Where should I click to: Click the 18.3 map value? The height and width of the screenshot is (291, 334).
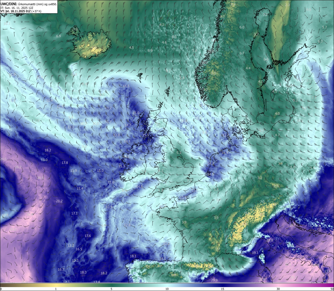[x=83, y=272]
